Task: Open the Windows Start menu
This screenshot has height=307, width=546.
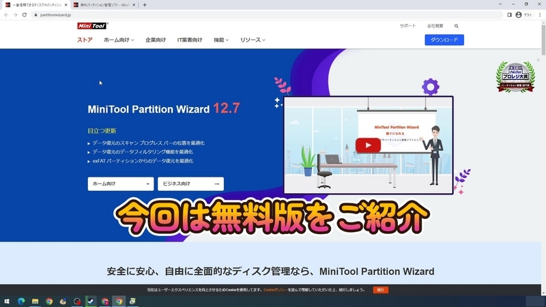Action: (7, 301)
